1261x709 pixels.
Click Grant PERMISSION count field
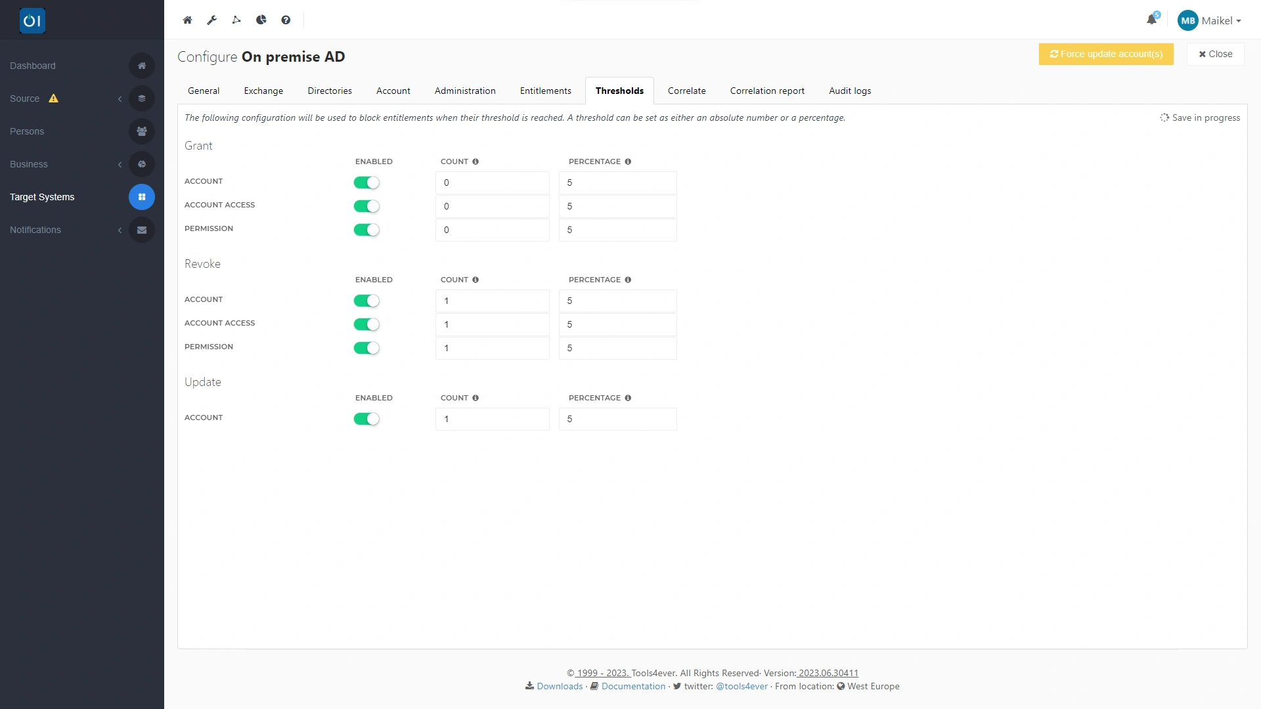[493, 230]
